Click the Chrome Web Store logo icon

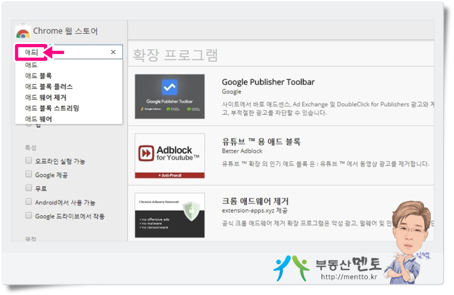[x=23, y=31]
